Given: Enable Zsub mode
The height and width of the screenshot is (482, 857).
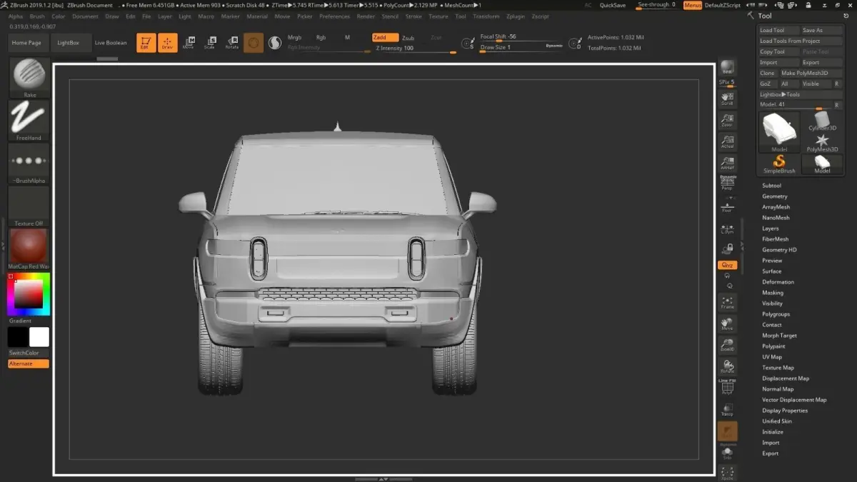Looking at the screenshot, I should 408,38.
